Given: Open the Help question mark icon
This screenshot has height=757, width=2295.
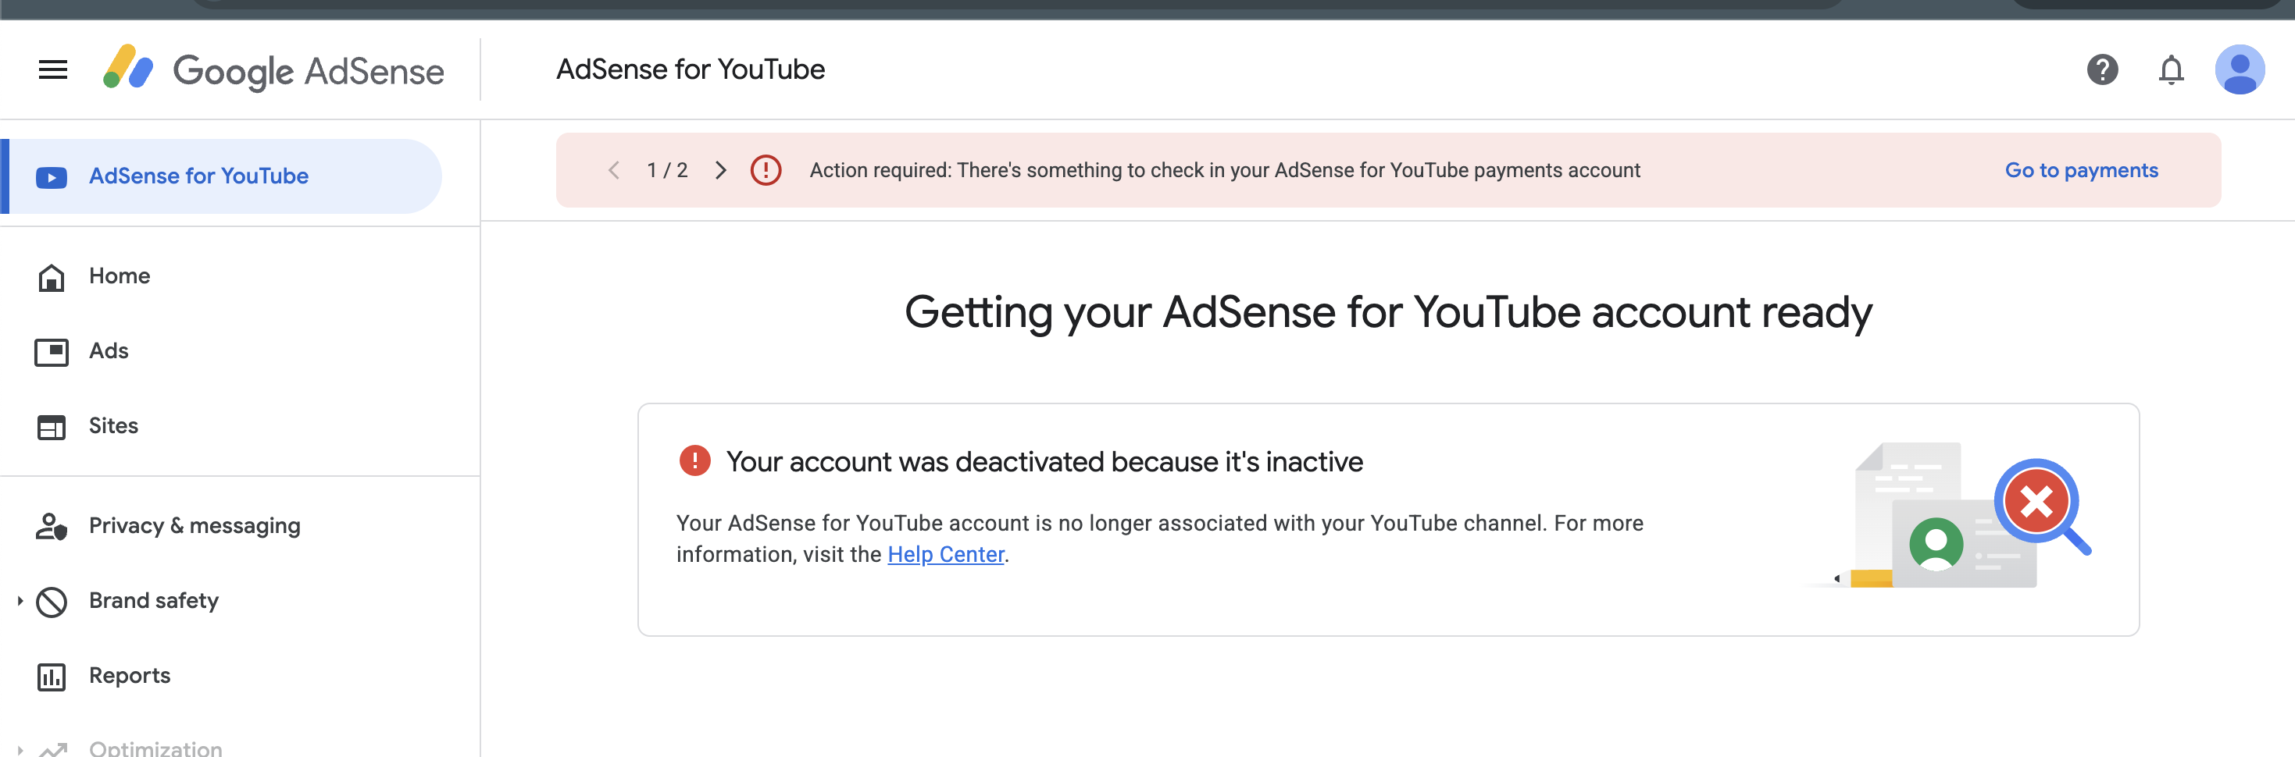Looking at the screenshot, I should coord(2102,69).
